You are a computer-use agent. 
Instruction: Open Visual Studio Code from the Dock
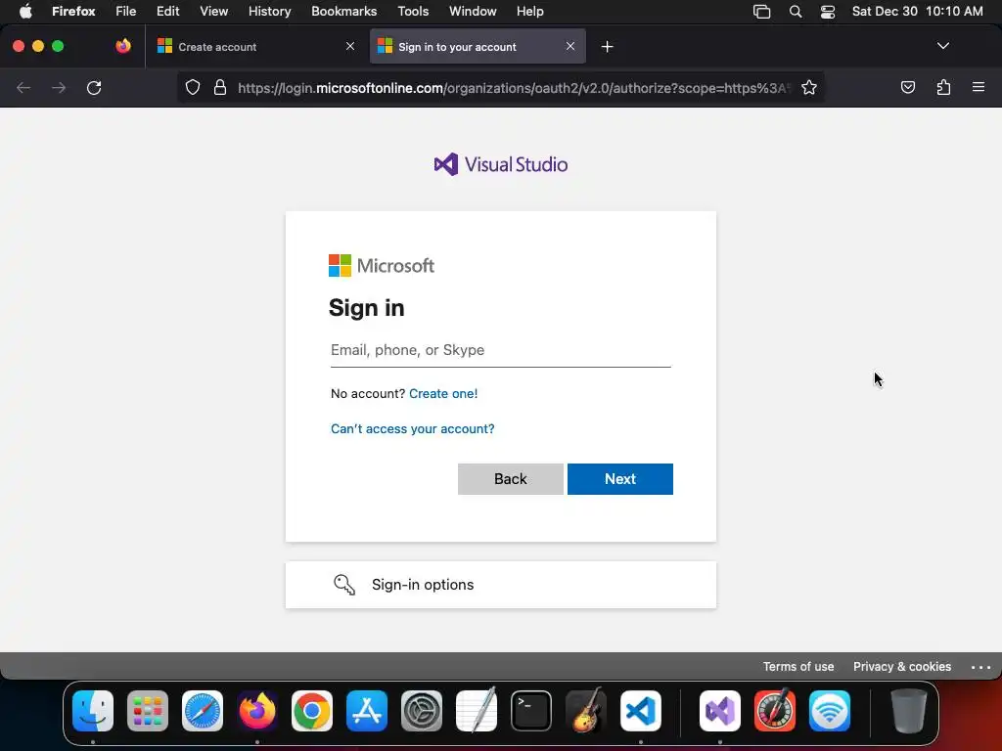(640, 710)
